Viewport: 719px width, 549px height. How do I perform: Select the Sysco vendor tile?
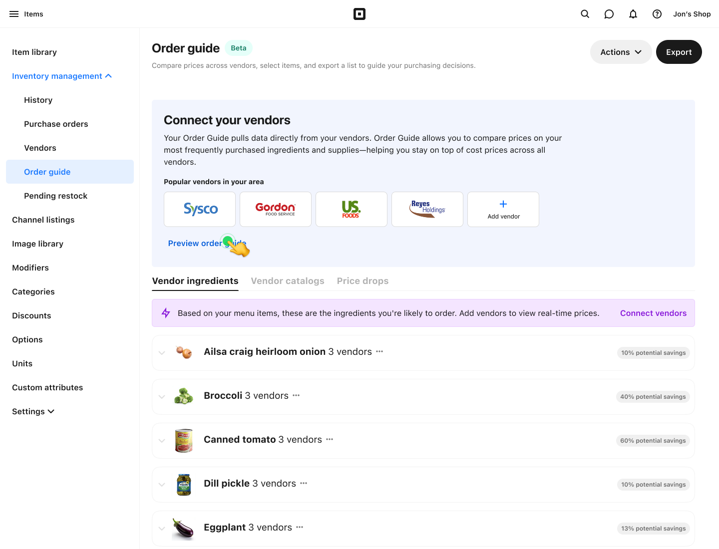(x=200, y=209)
